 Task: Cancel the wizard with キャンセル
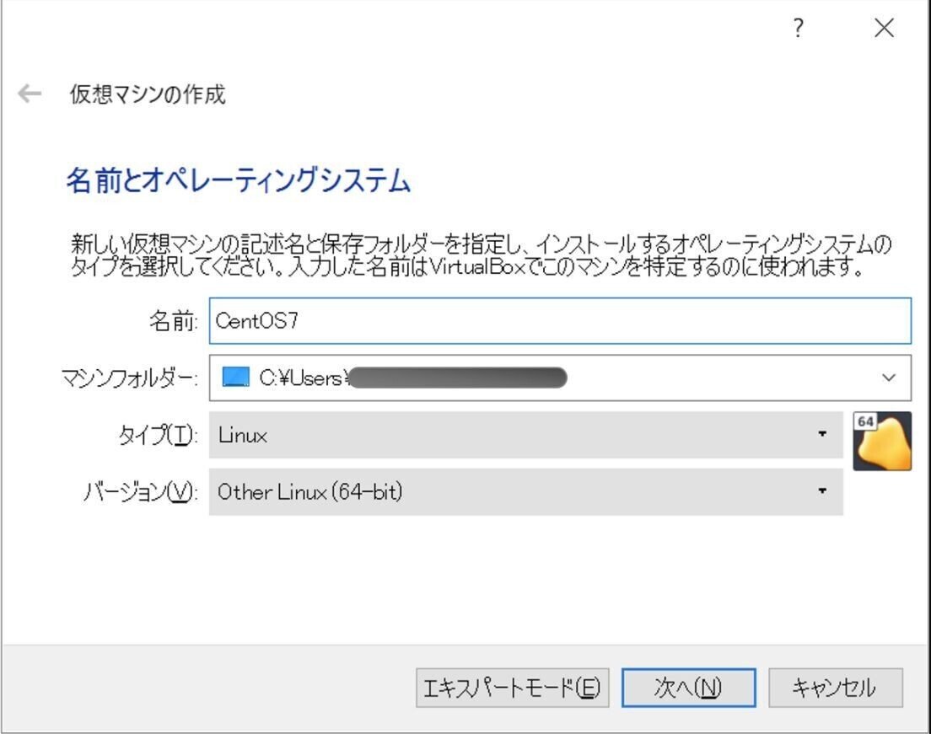pyautogui.click(x=836, y=688)
